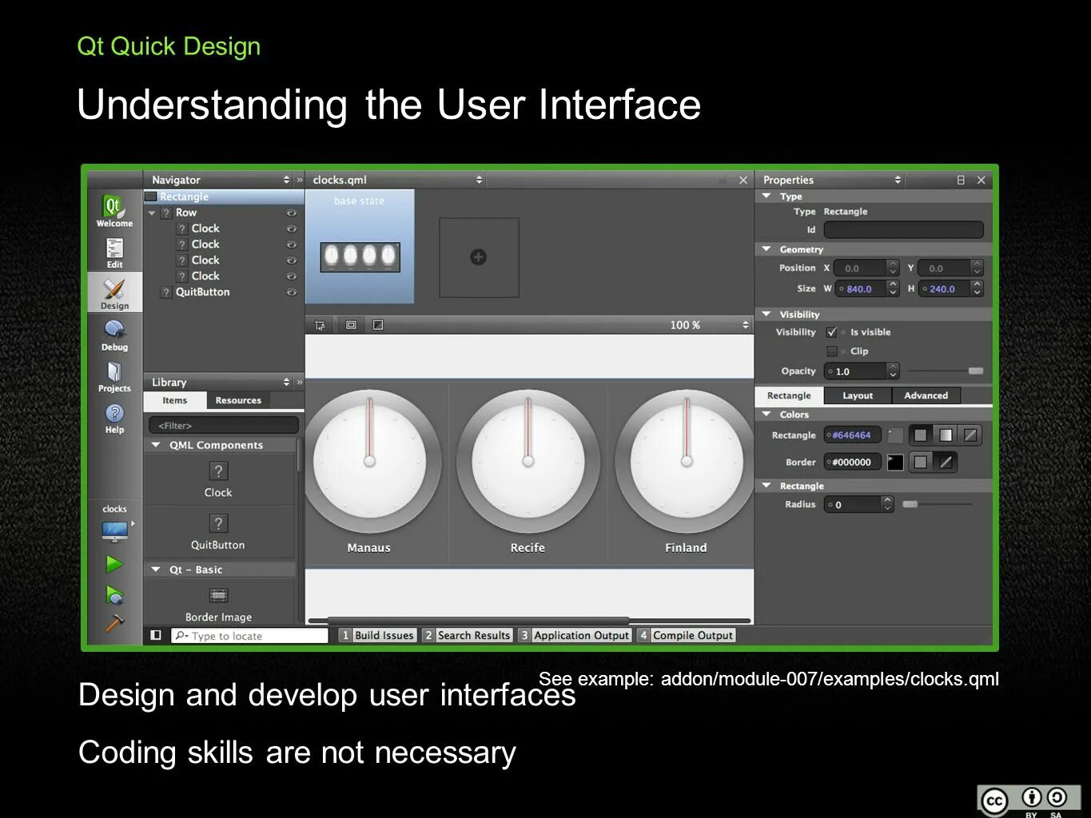1091x818 pixels.
Task: Select the Clock QML component icon
Action: [218, 471]
